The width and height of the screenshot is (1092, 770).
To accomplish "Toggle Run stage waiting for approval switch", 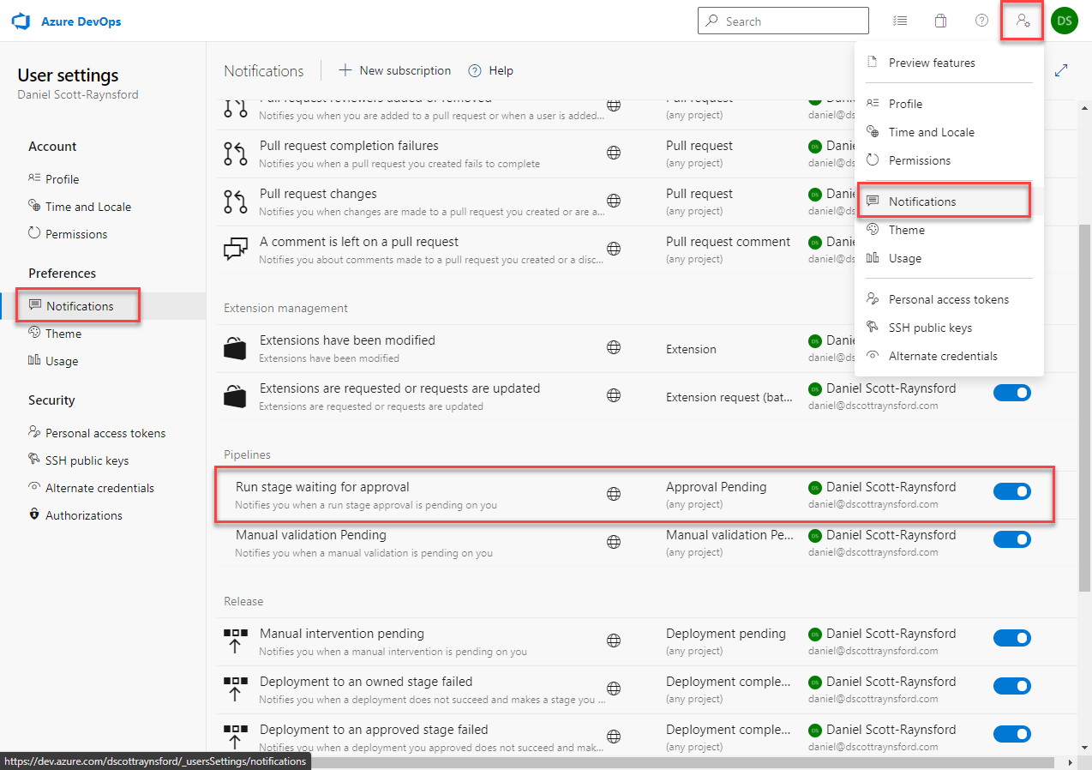I will tap(1011, 491).
